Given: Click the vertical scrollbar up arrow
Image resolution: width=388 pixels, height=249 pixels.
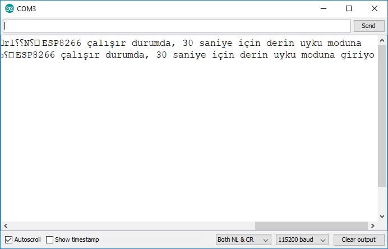Looking at the screenshot, I should coord(382,40).
